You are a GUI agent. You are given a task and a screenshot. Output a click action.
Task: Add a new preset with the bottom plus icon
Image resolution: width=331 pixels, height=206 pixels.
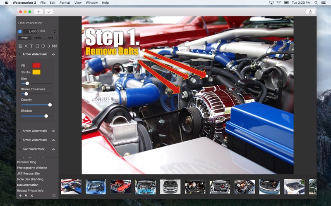click(20, 196)
